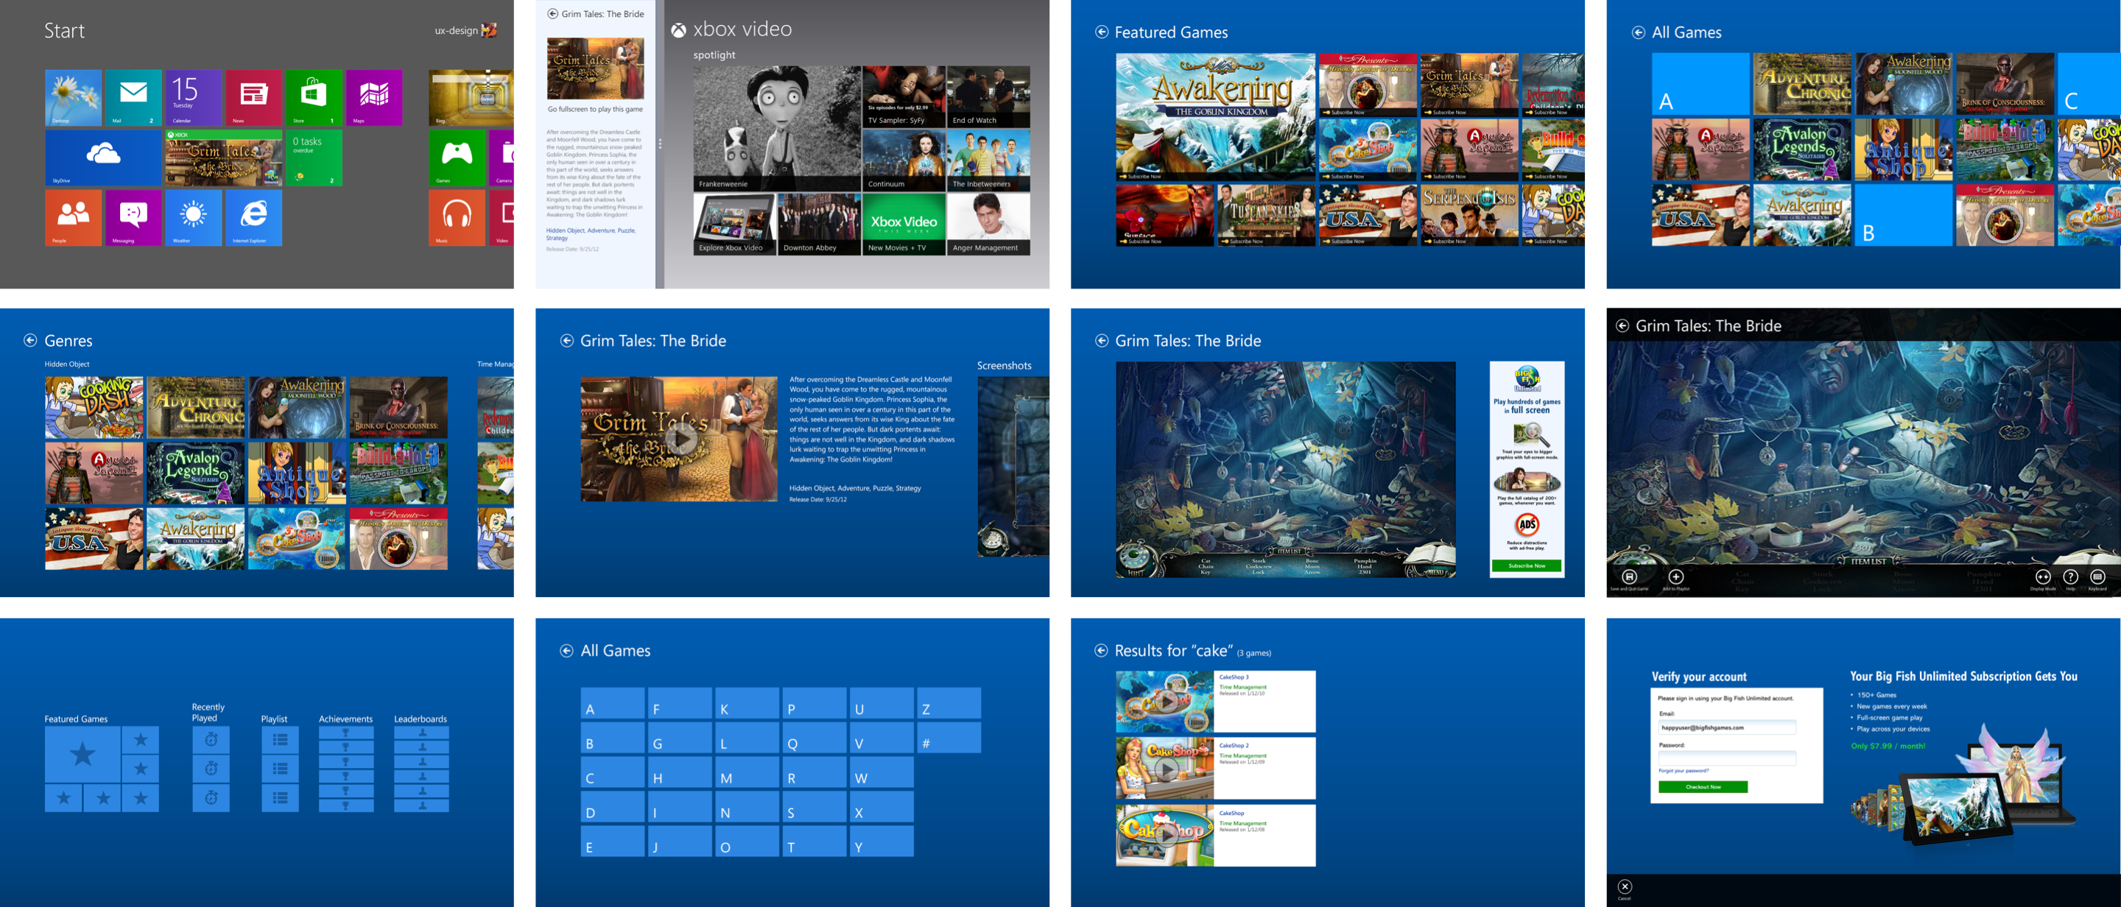Jump to Recently Played in zoomed-out view
The width and height of the screenshot is (2121, 907).
(x=211, y=769)
